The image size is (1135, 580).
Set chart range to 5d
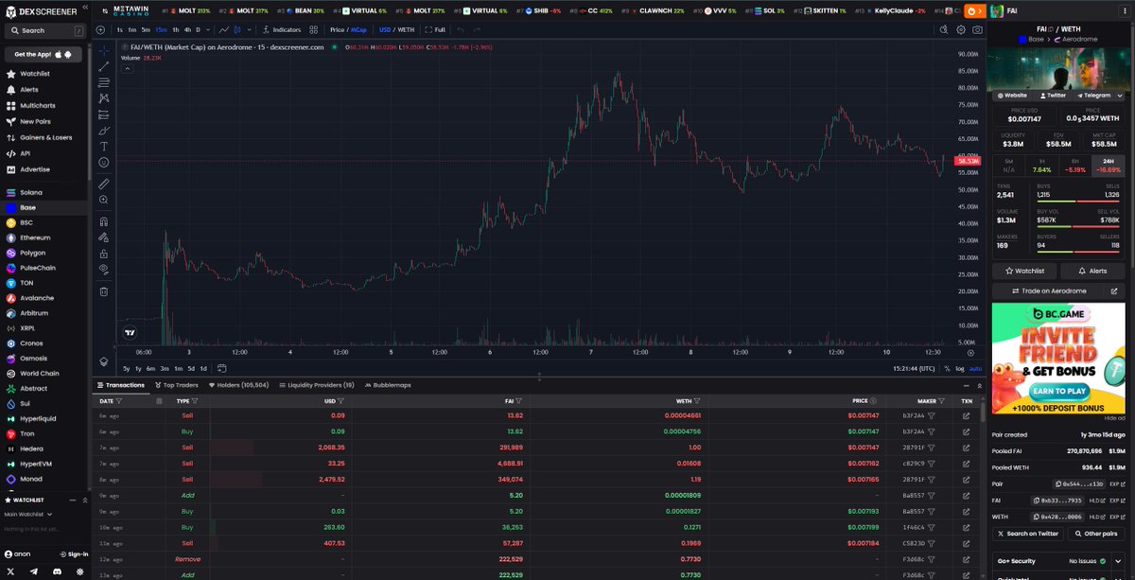pyautogui.click(x=191, y=368)
